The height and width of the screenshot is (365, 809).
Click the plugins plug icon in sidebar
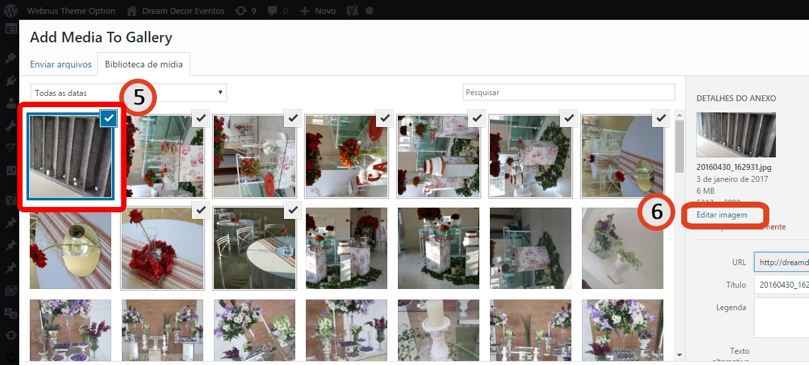tap(11, 80)
